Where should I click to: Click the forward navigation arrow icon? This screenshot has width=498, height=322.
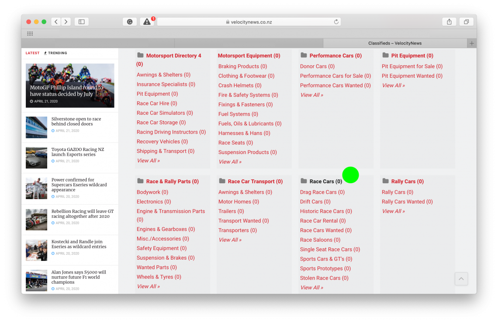tap(66, 21)
